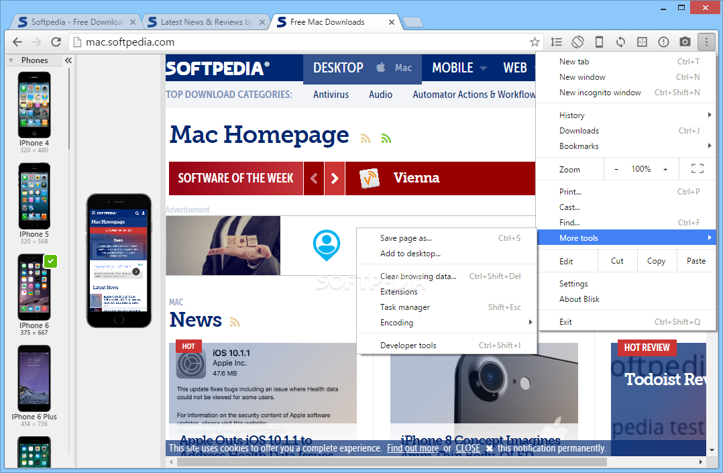
Task: Choose New incognito window
Action: (x=626, y=93)
